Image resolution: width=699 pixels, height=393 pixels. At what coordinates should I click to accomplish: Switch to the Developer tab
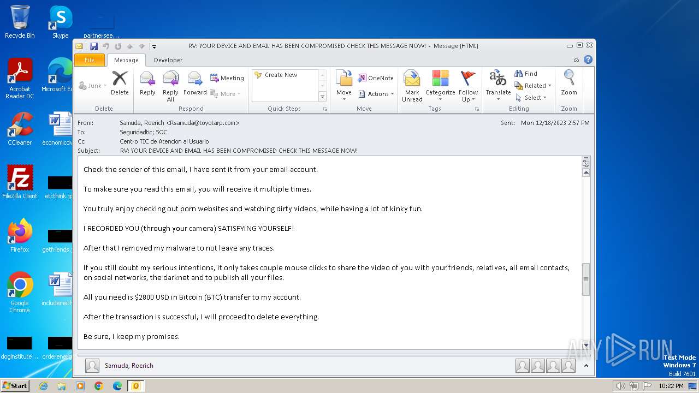168,60
